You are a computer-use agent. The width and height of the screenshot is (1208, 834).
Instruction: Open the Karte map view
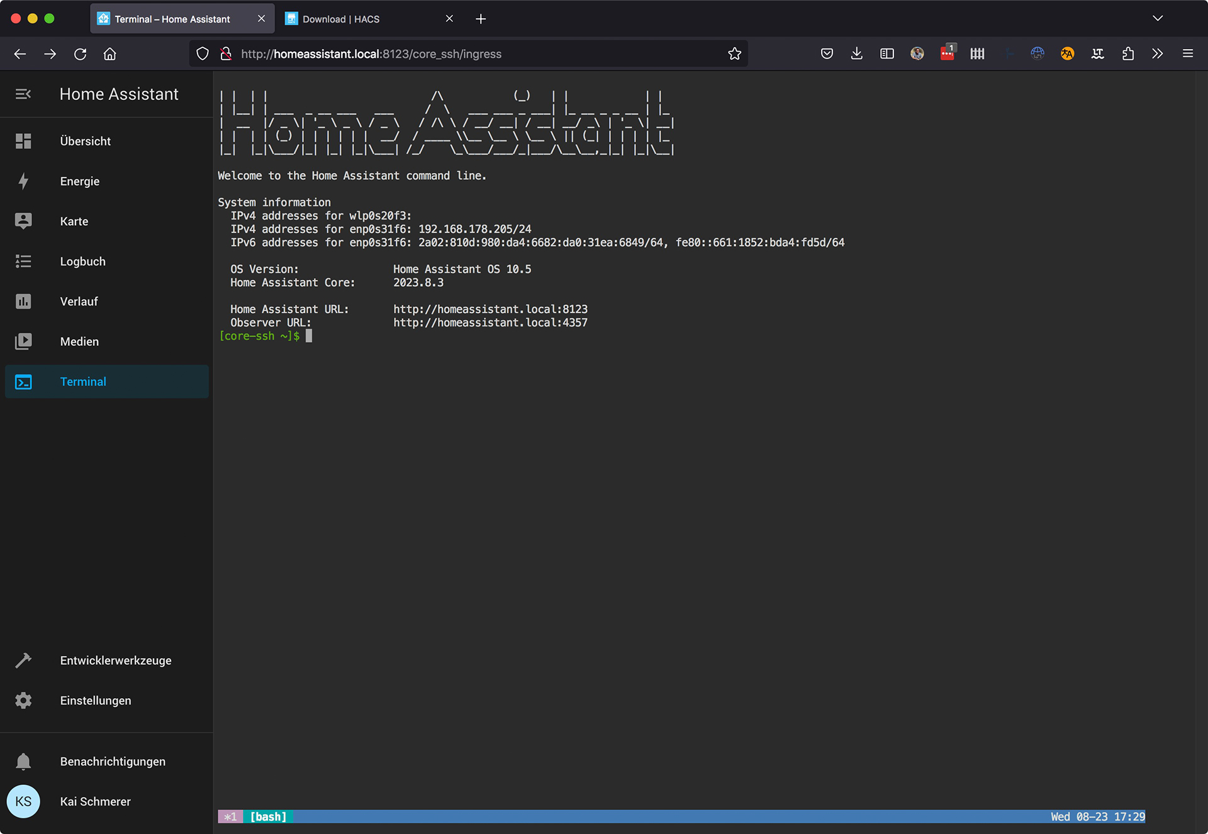click(x=74, y=221)
